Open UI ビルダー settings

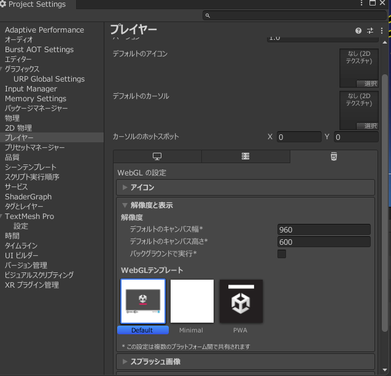pos(21,255)
